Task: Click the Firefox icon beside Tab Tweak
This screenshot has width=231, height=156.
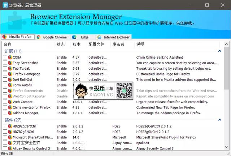Action: pyautogui.click(x=10, y=68)
